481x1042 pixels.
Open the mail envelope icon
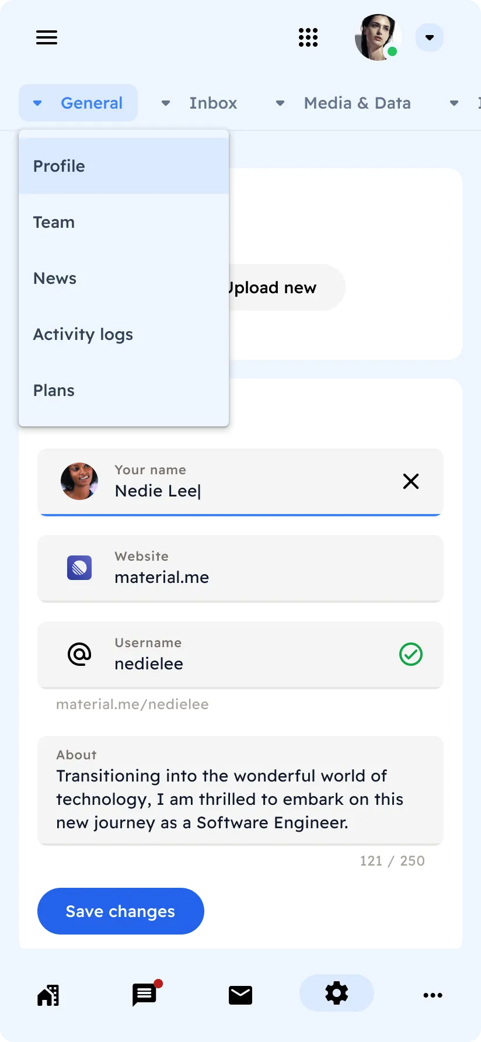click(240, 995)
